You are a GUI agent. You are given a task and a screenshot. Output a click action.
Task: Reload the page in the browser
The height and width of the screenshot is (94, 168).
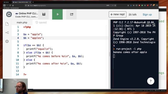click(x=10, y=5)
